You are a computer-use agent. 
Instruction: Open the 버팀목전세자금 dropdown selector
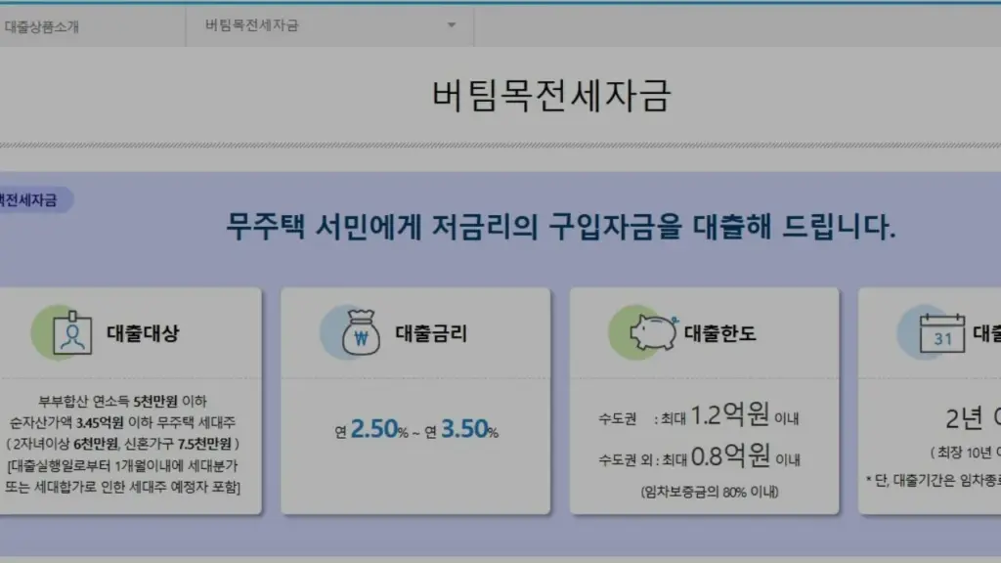(329, 25)
